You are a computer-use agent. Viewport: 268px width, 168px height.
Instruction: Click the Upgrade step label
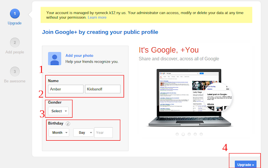[x=15, y=23]
